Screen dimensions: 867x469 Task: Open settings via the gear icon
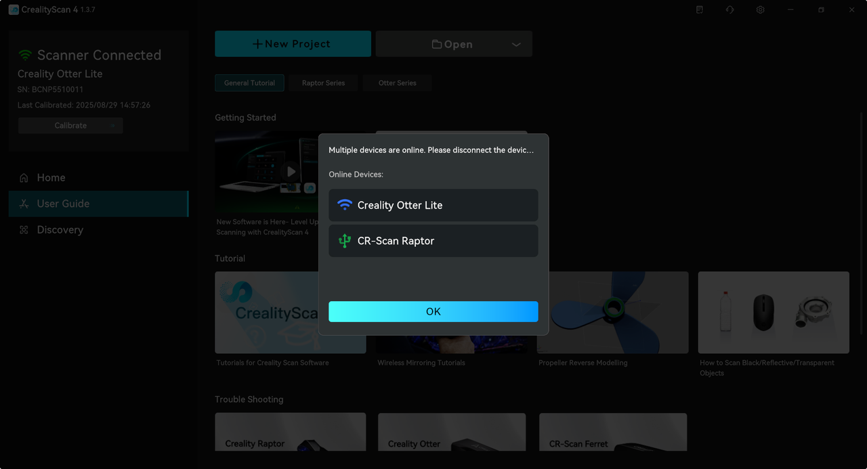click(761, 10)
